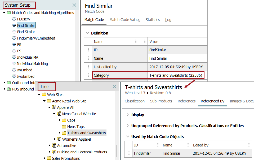Click the FS match code icon
The image size is (254, 160).
[14, 45]
